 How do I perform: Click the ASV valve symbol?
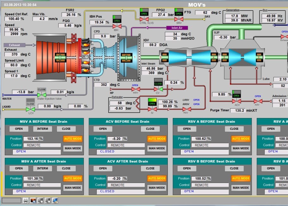tap(258, 101)
